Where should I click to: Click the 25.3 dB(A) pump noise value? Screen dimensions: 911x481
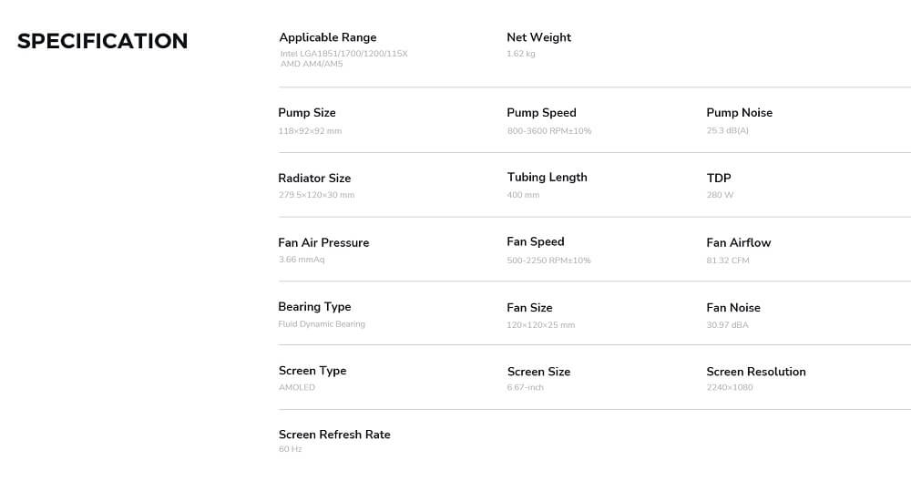pos(727,130)
